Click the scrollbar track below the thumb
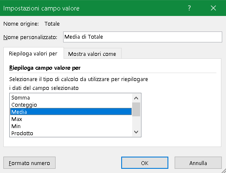Screen dimensions: 226x173 click(136, 122)
